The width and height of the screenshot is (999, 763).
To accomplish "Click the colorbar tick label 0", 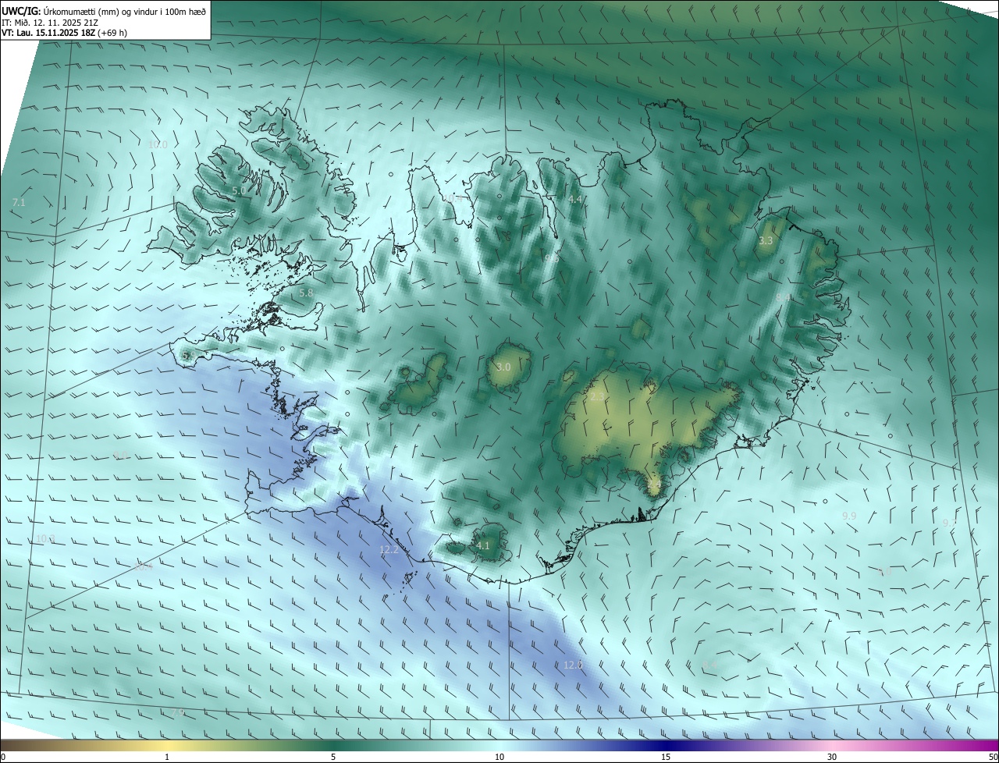I will pos(2,757).
